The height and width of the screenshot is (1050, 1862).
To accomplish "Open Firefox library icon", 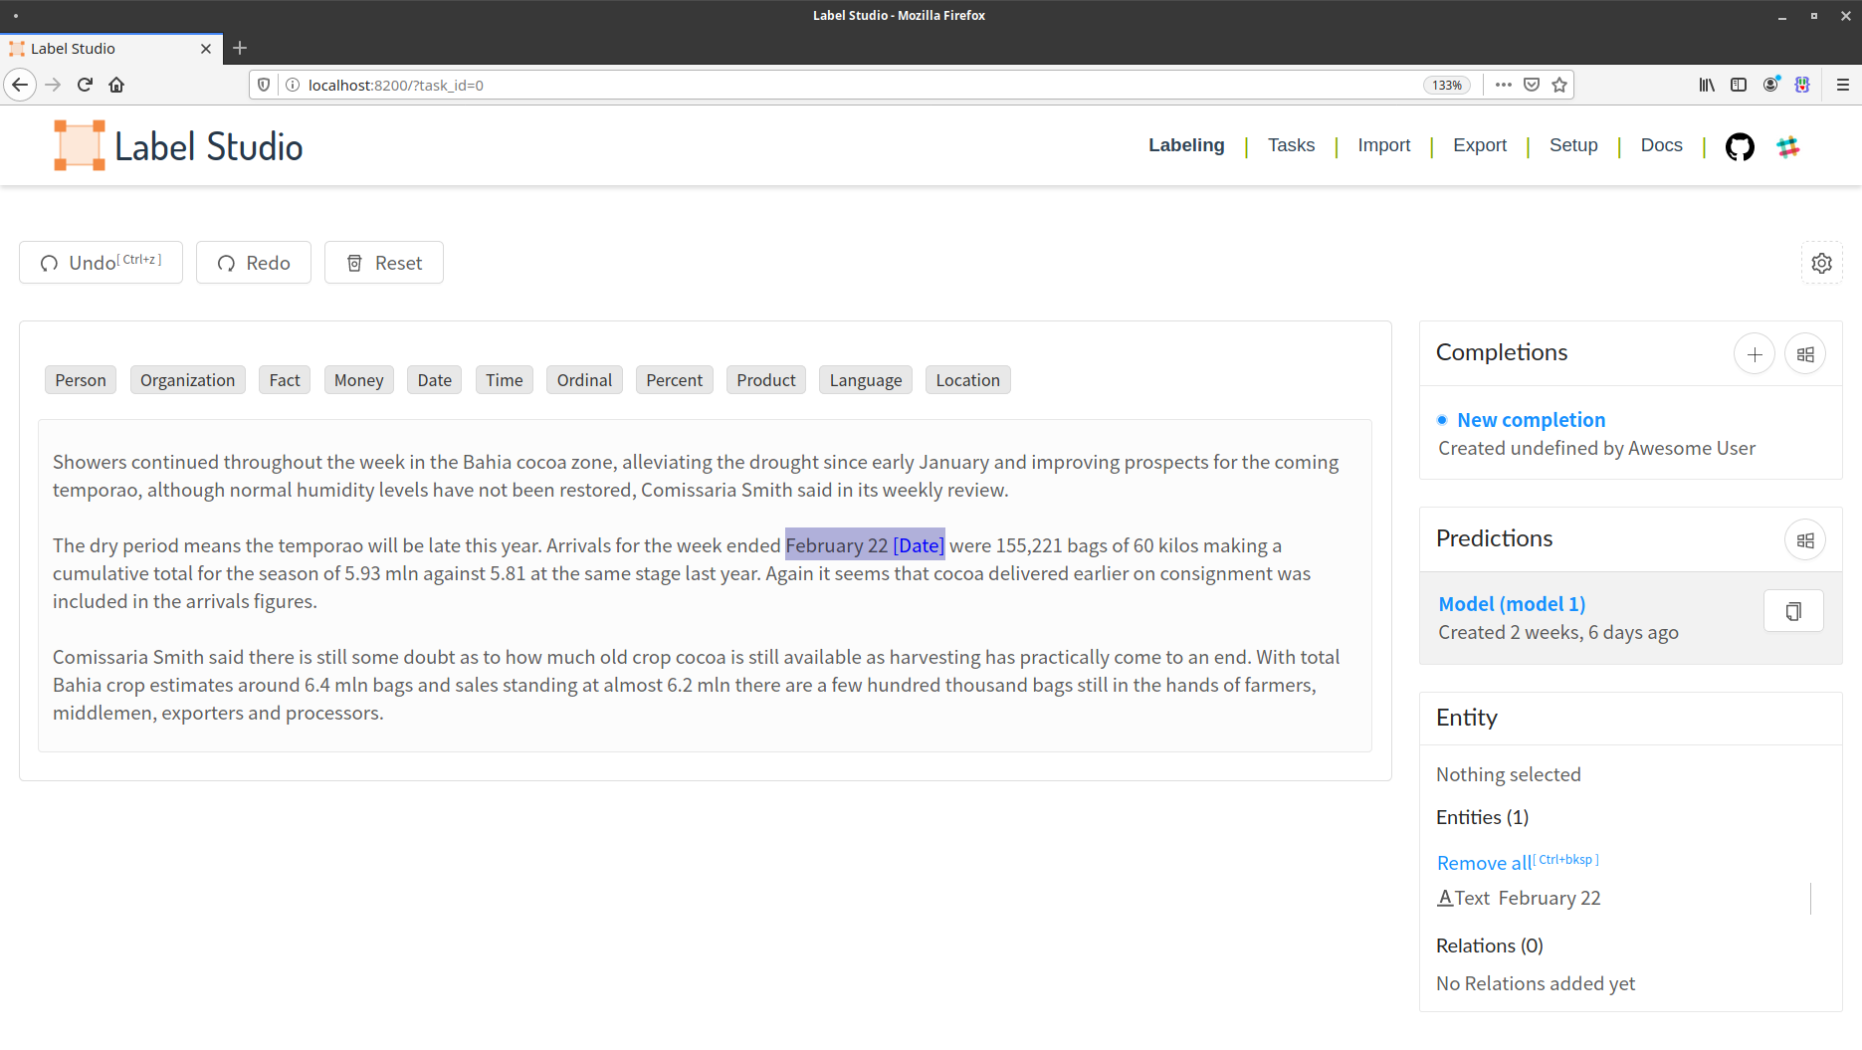I will [1707, 85].
